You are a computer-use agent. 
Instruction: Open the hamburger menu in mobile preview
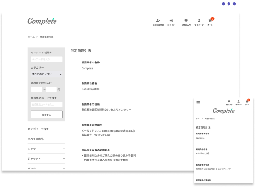tap(198, 103)
